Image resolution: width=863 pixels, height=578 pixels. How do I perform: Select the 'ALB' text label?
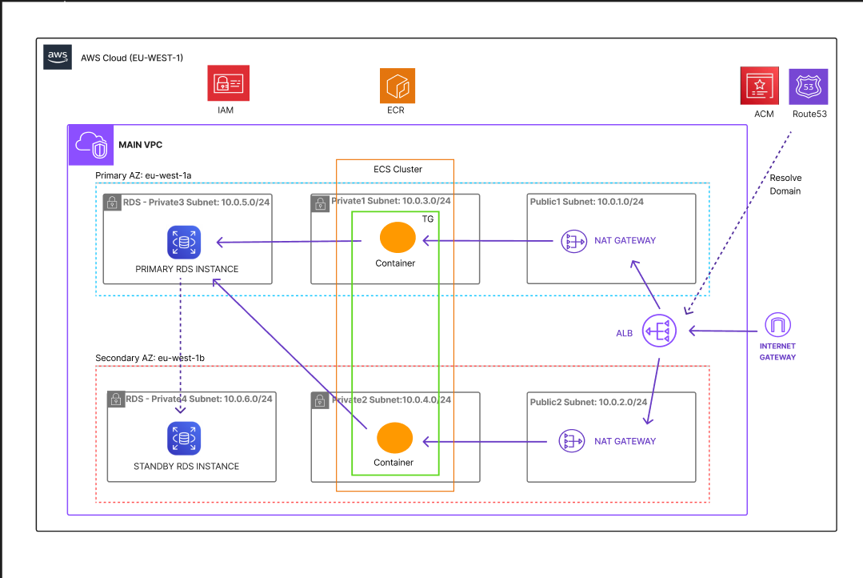[x=624, y=333]
